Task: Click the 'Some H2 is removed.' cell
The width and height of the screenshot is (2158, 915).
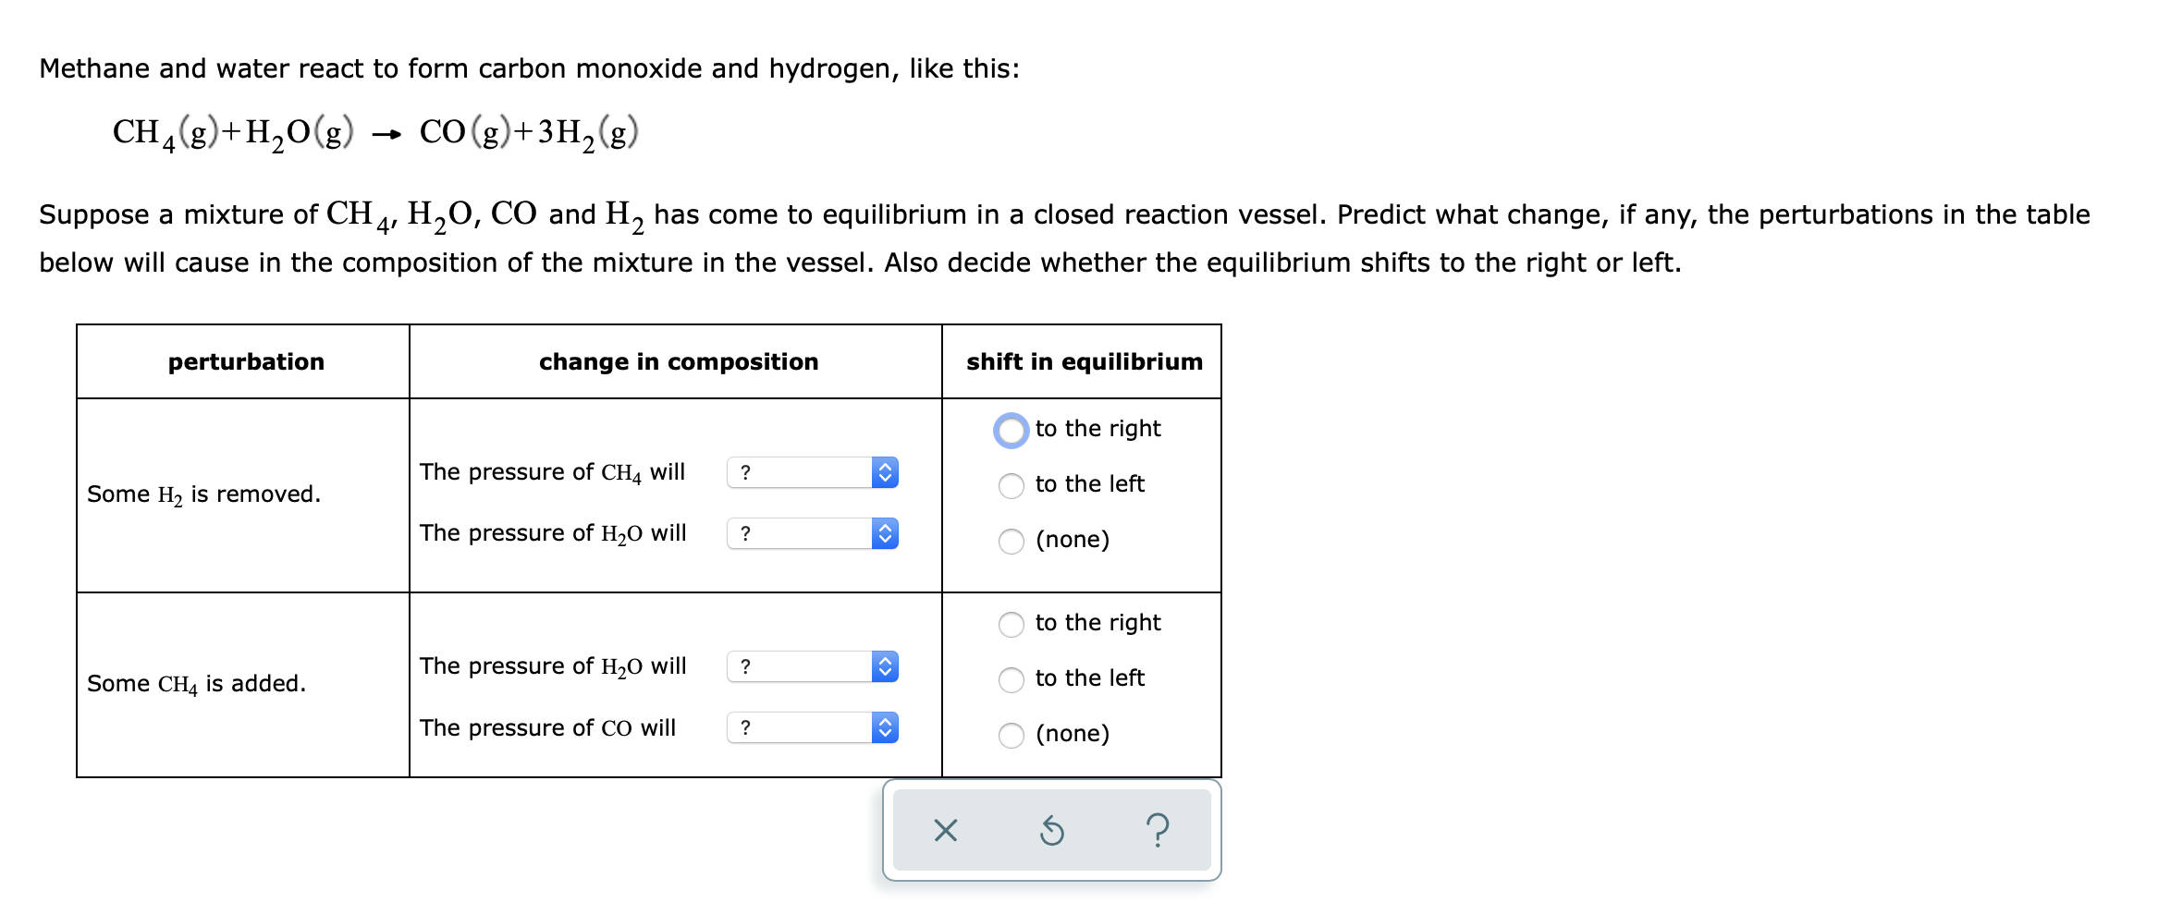Action: (x=203, y=494)
